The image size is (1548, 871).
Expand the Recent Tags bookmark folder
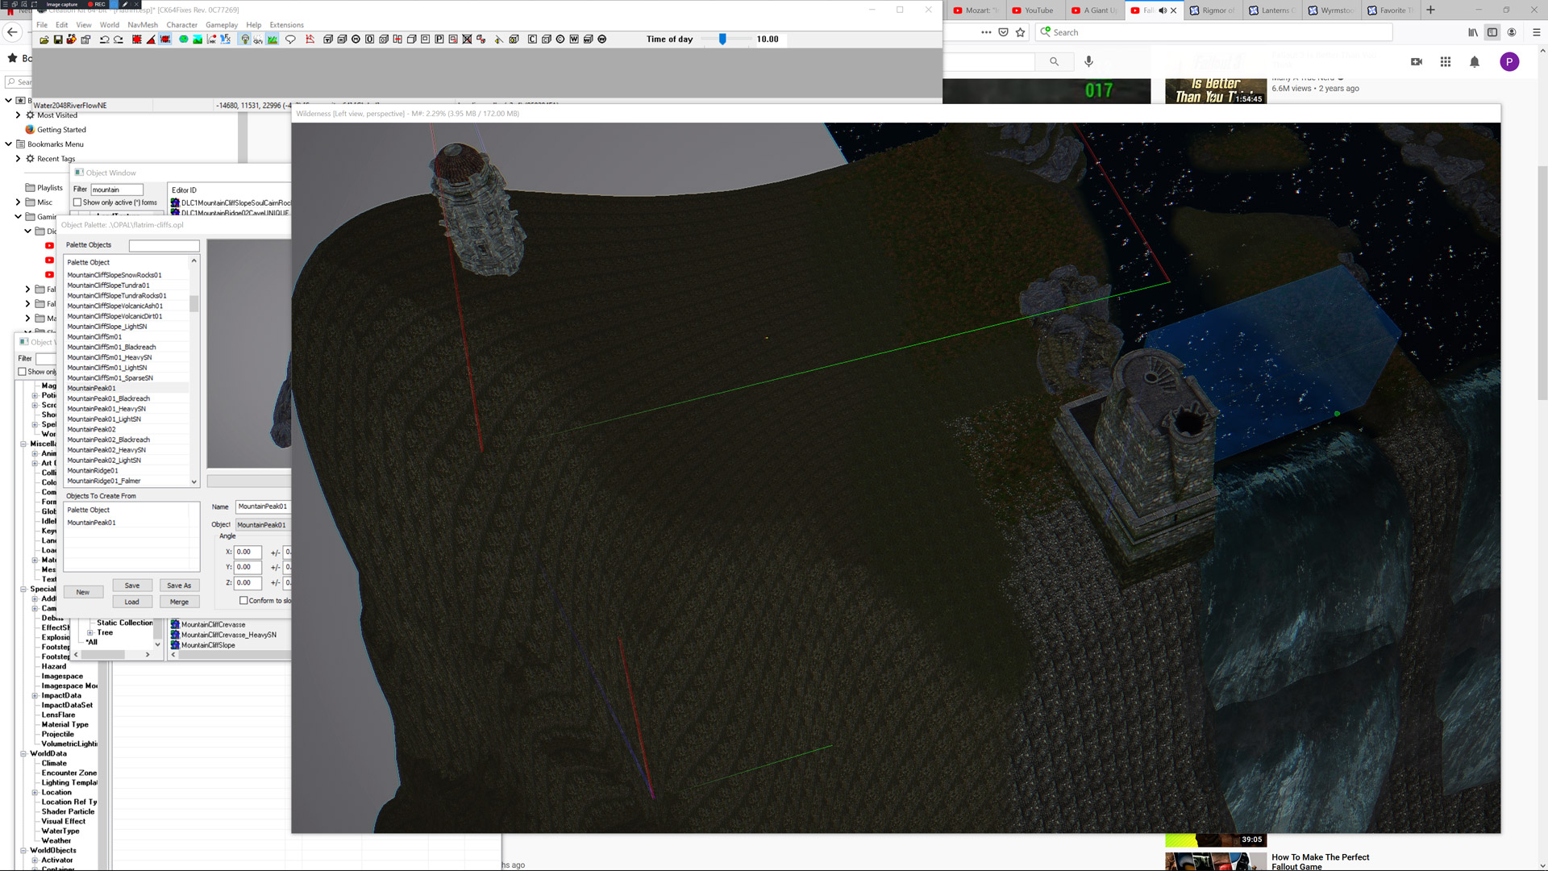tap(18, 159)
